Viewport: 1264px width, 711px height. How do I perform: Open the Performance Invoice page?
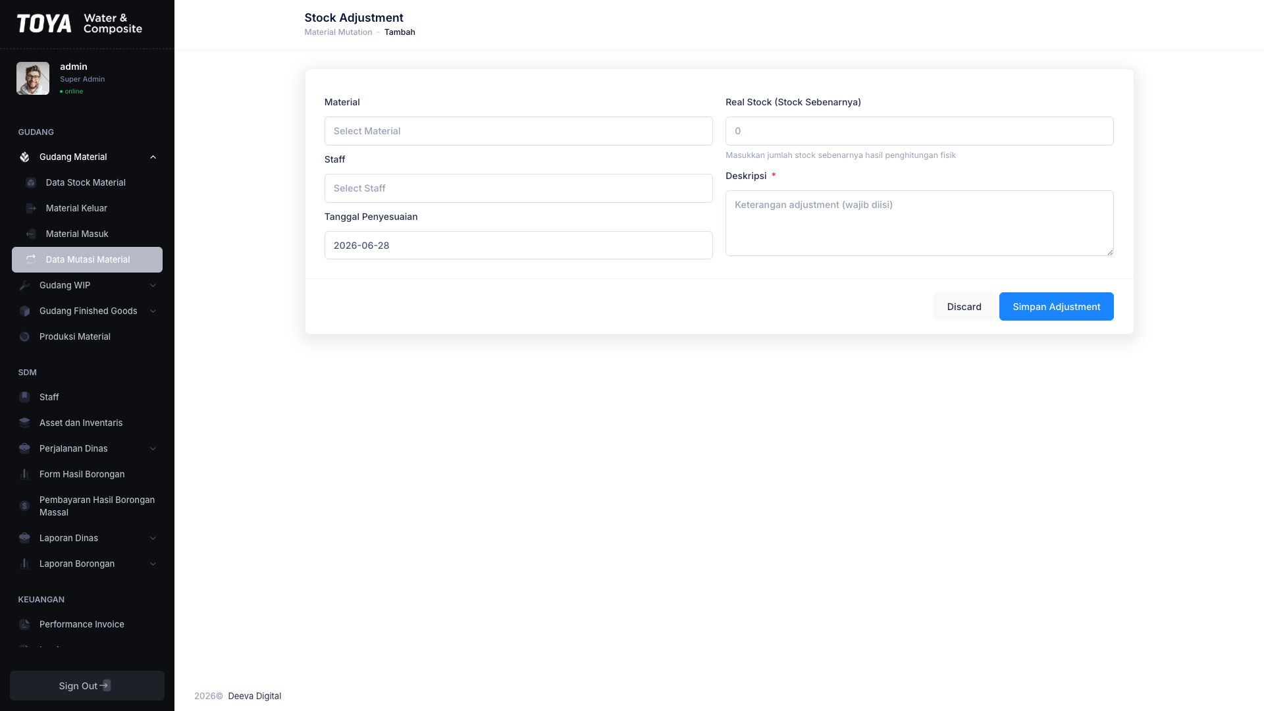87,625
